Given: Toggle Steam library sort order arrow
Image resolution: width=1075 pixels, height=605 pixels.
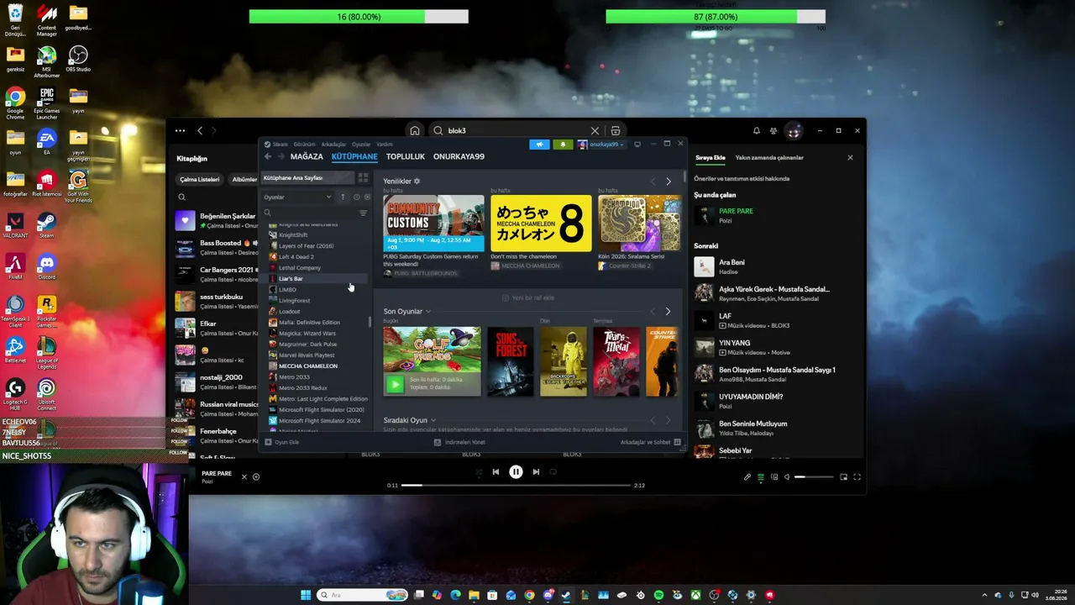Looking at the screenshot, I should tap(343, 197).
